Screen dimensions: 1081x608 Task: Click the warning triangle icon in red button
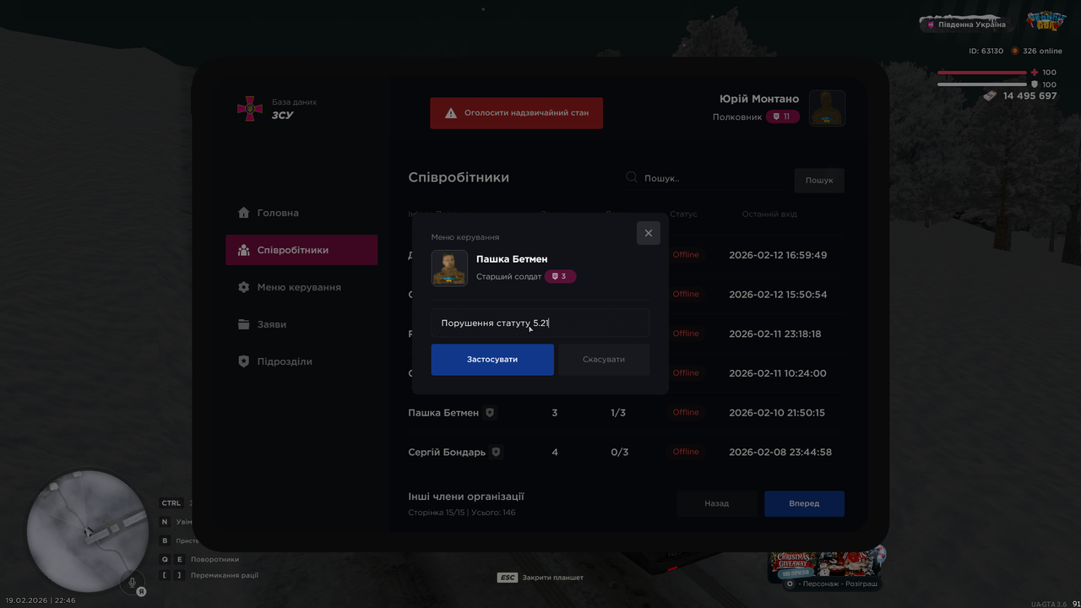coord(451,112)
